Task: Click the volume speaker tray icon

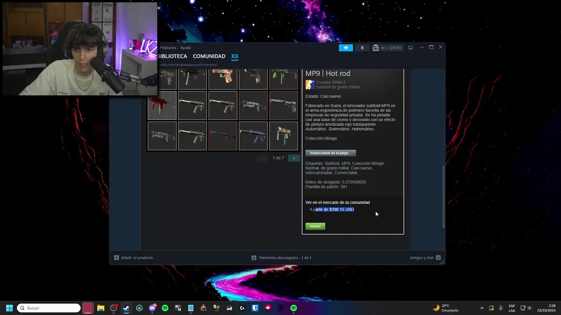Action: coord(529,308)
